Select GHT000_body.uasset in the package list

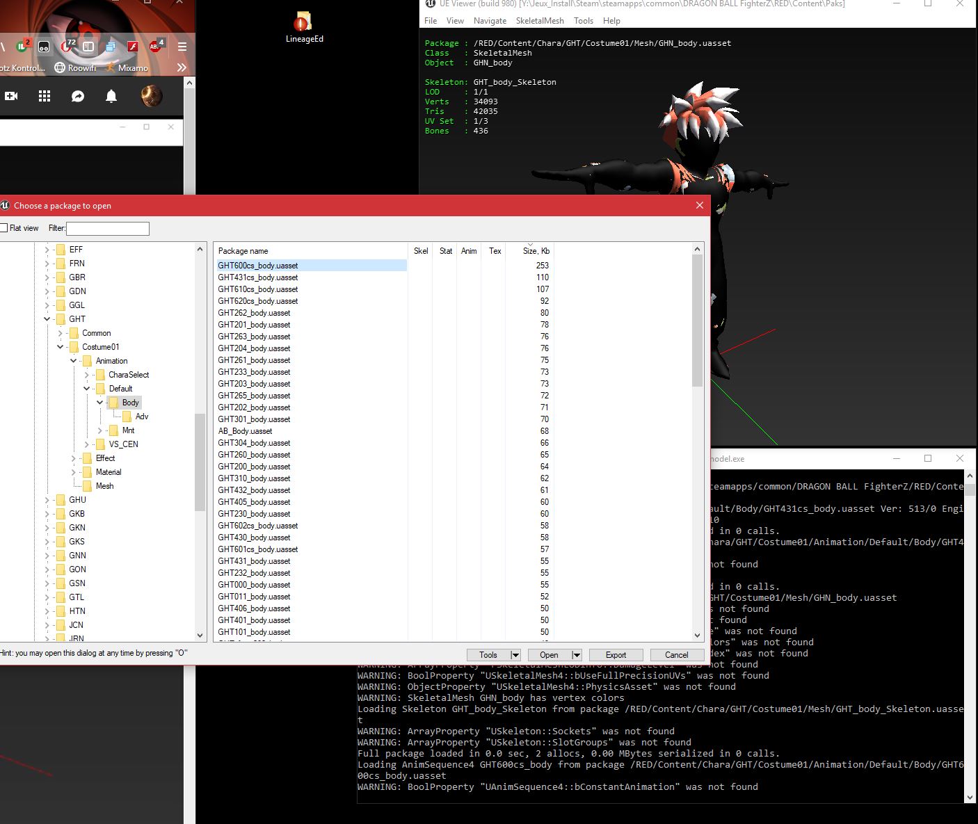[255, 585]
